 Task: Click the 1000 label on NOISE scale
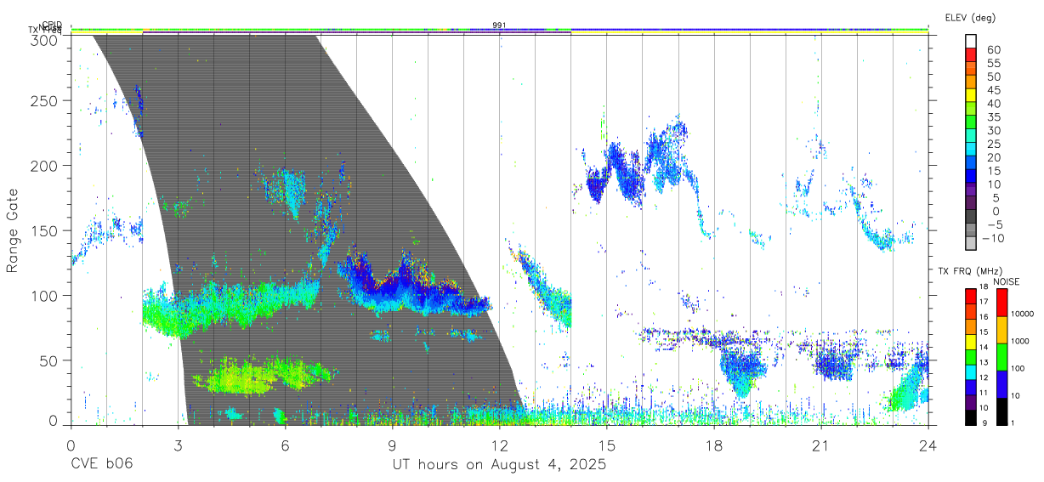(1020, 341)
